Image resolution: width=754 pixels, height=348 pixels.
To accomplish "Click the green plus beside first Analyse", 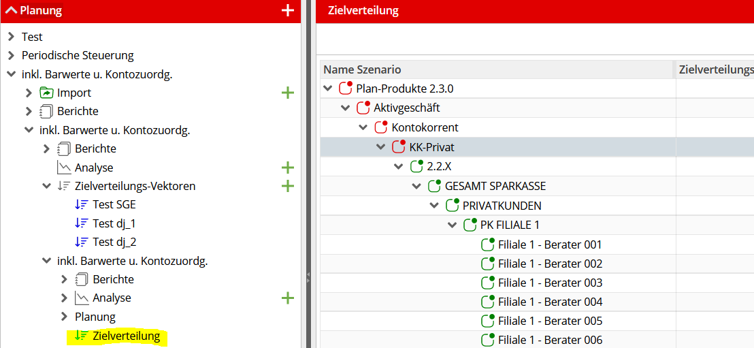I will coord(287,168).
